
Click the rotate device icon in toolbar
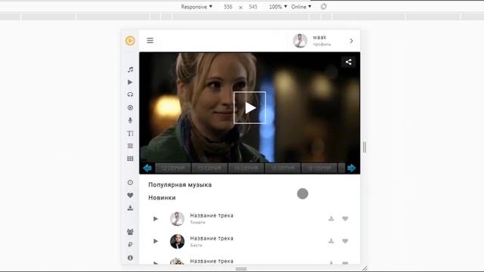[x=324, y=7]
